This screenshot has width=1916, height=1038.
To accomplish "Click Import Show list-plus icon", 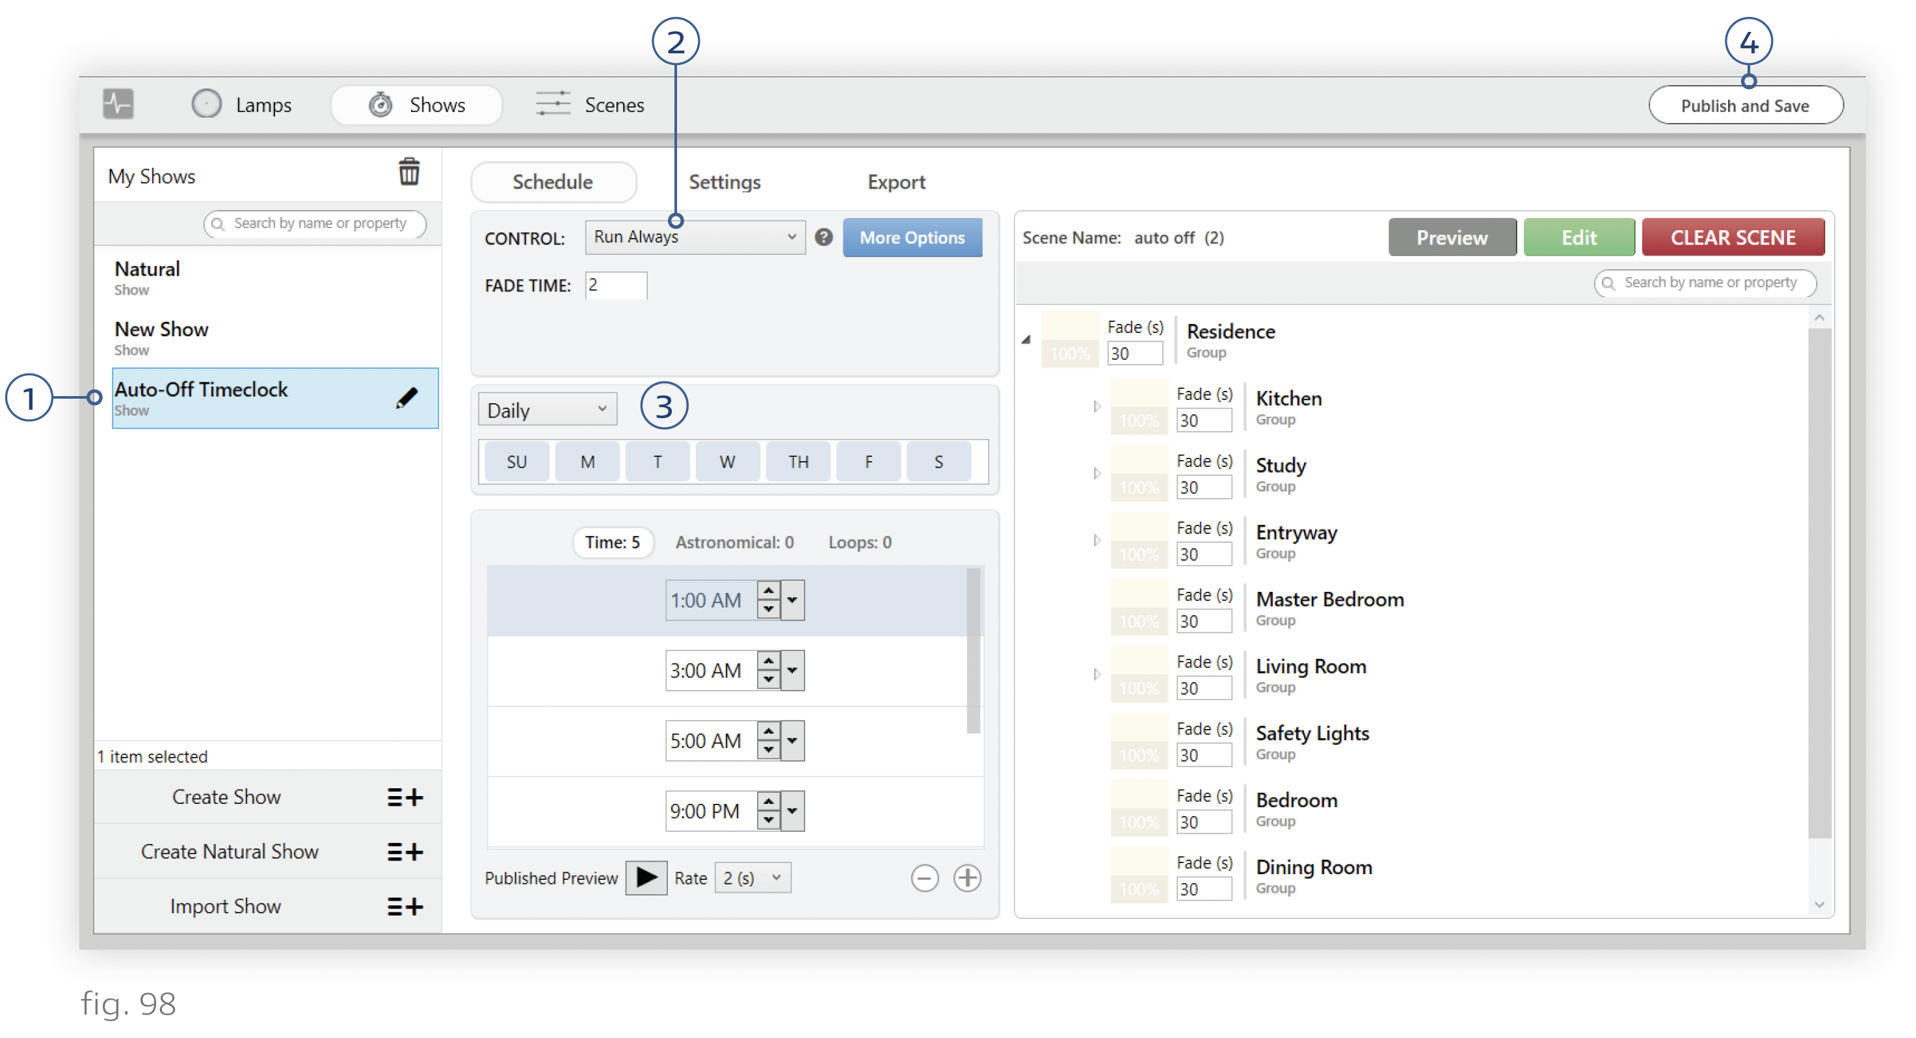I will (405, 907).
